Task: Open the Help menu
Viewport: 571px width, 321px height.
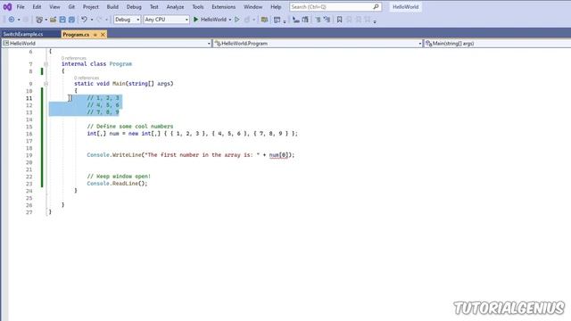Action: [x=276, y=7]
